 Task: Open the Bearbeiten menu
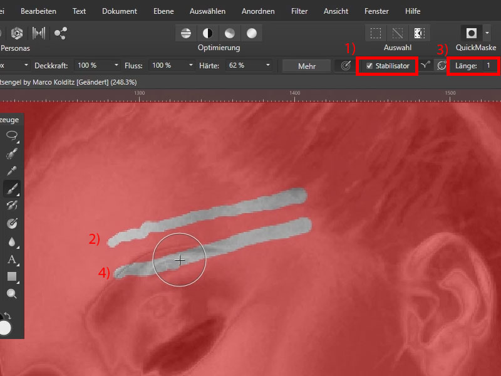tap(38, 11)
